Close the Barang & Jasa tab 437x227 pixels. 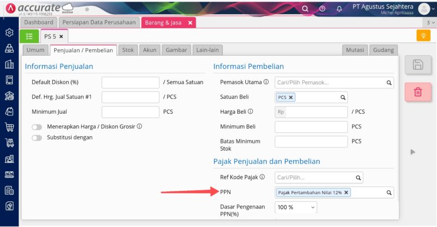[190, 22]
